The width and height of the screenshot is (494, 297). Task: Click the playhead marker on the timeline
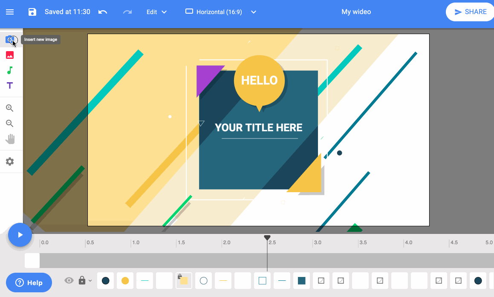[267, 238]
